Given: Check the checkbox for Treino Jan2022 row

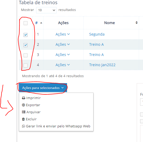Looking at the screenshot, I should point(26,65).
